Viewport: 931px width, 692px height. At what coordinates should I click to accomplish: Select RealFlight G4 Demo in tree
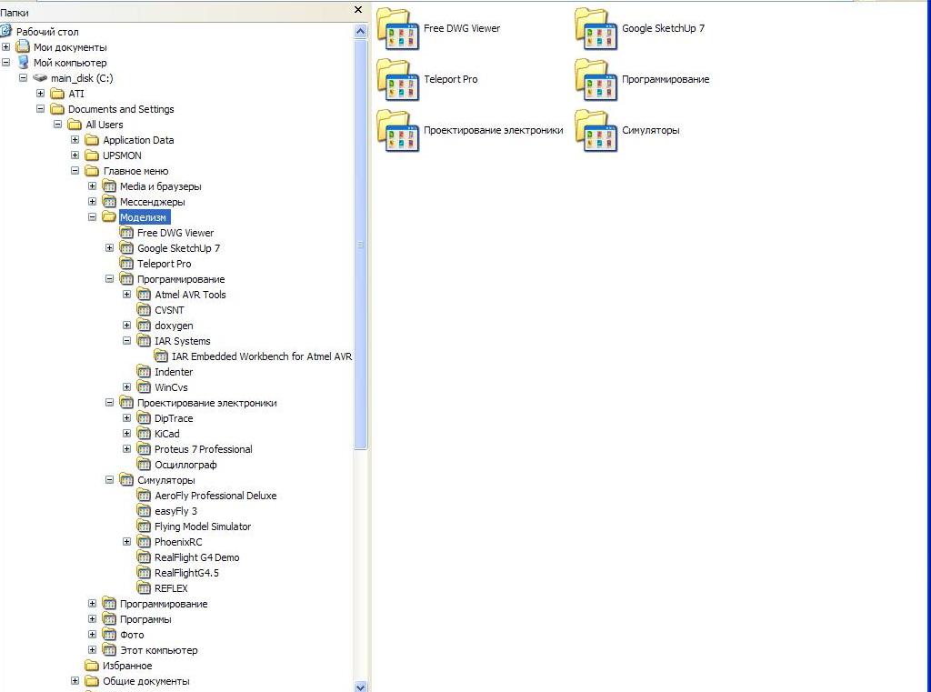tap(196, 557)
